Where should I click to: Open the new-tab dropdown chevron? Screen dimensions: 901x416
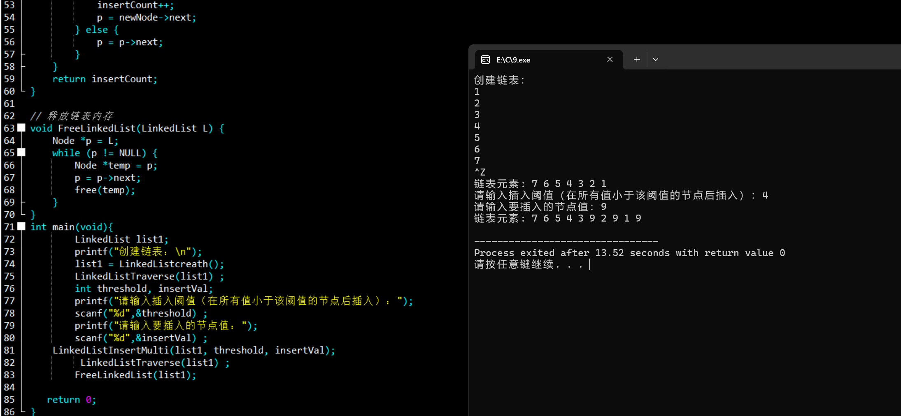coord(655,60)
